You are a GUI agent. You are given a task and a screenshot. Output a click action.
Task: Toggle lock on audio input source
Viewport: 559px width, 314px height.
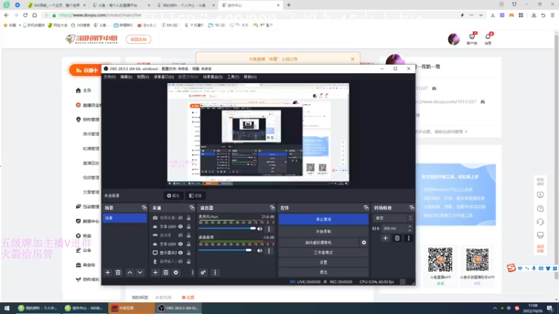coord(189,261)
